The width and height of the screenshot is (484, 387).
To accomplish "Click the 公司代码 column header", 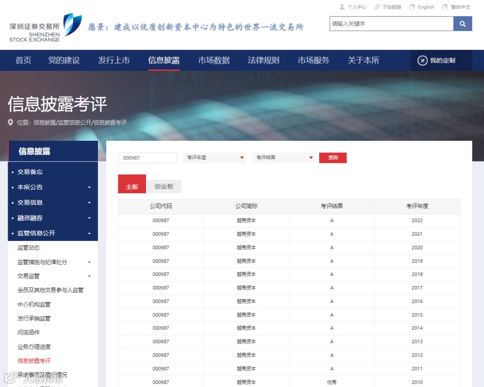I will 161,206.
